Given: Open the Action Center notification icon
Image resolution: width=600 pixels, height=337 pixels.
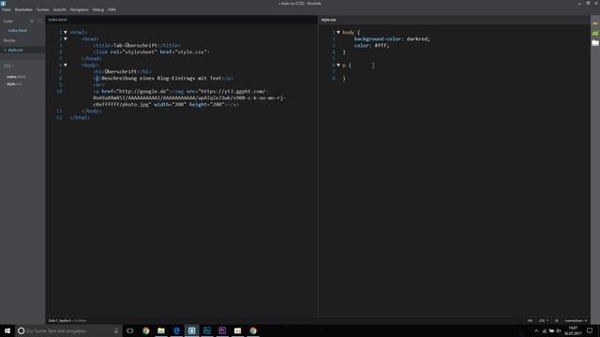Looking at the screenshot, I should [590, 330].
